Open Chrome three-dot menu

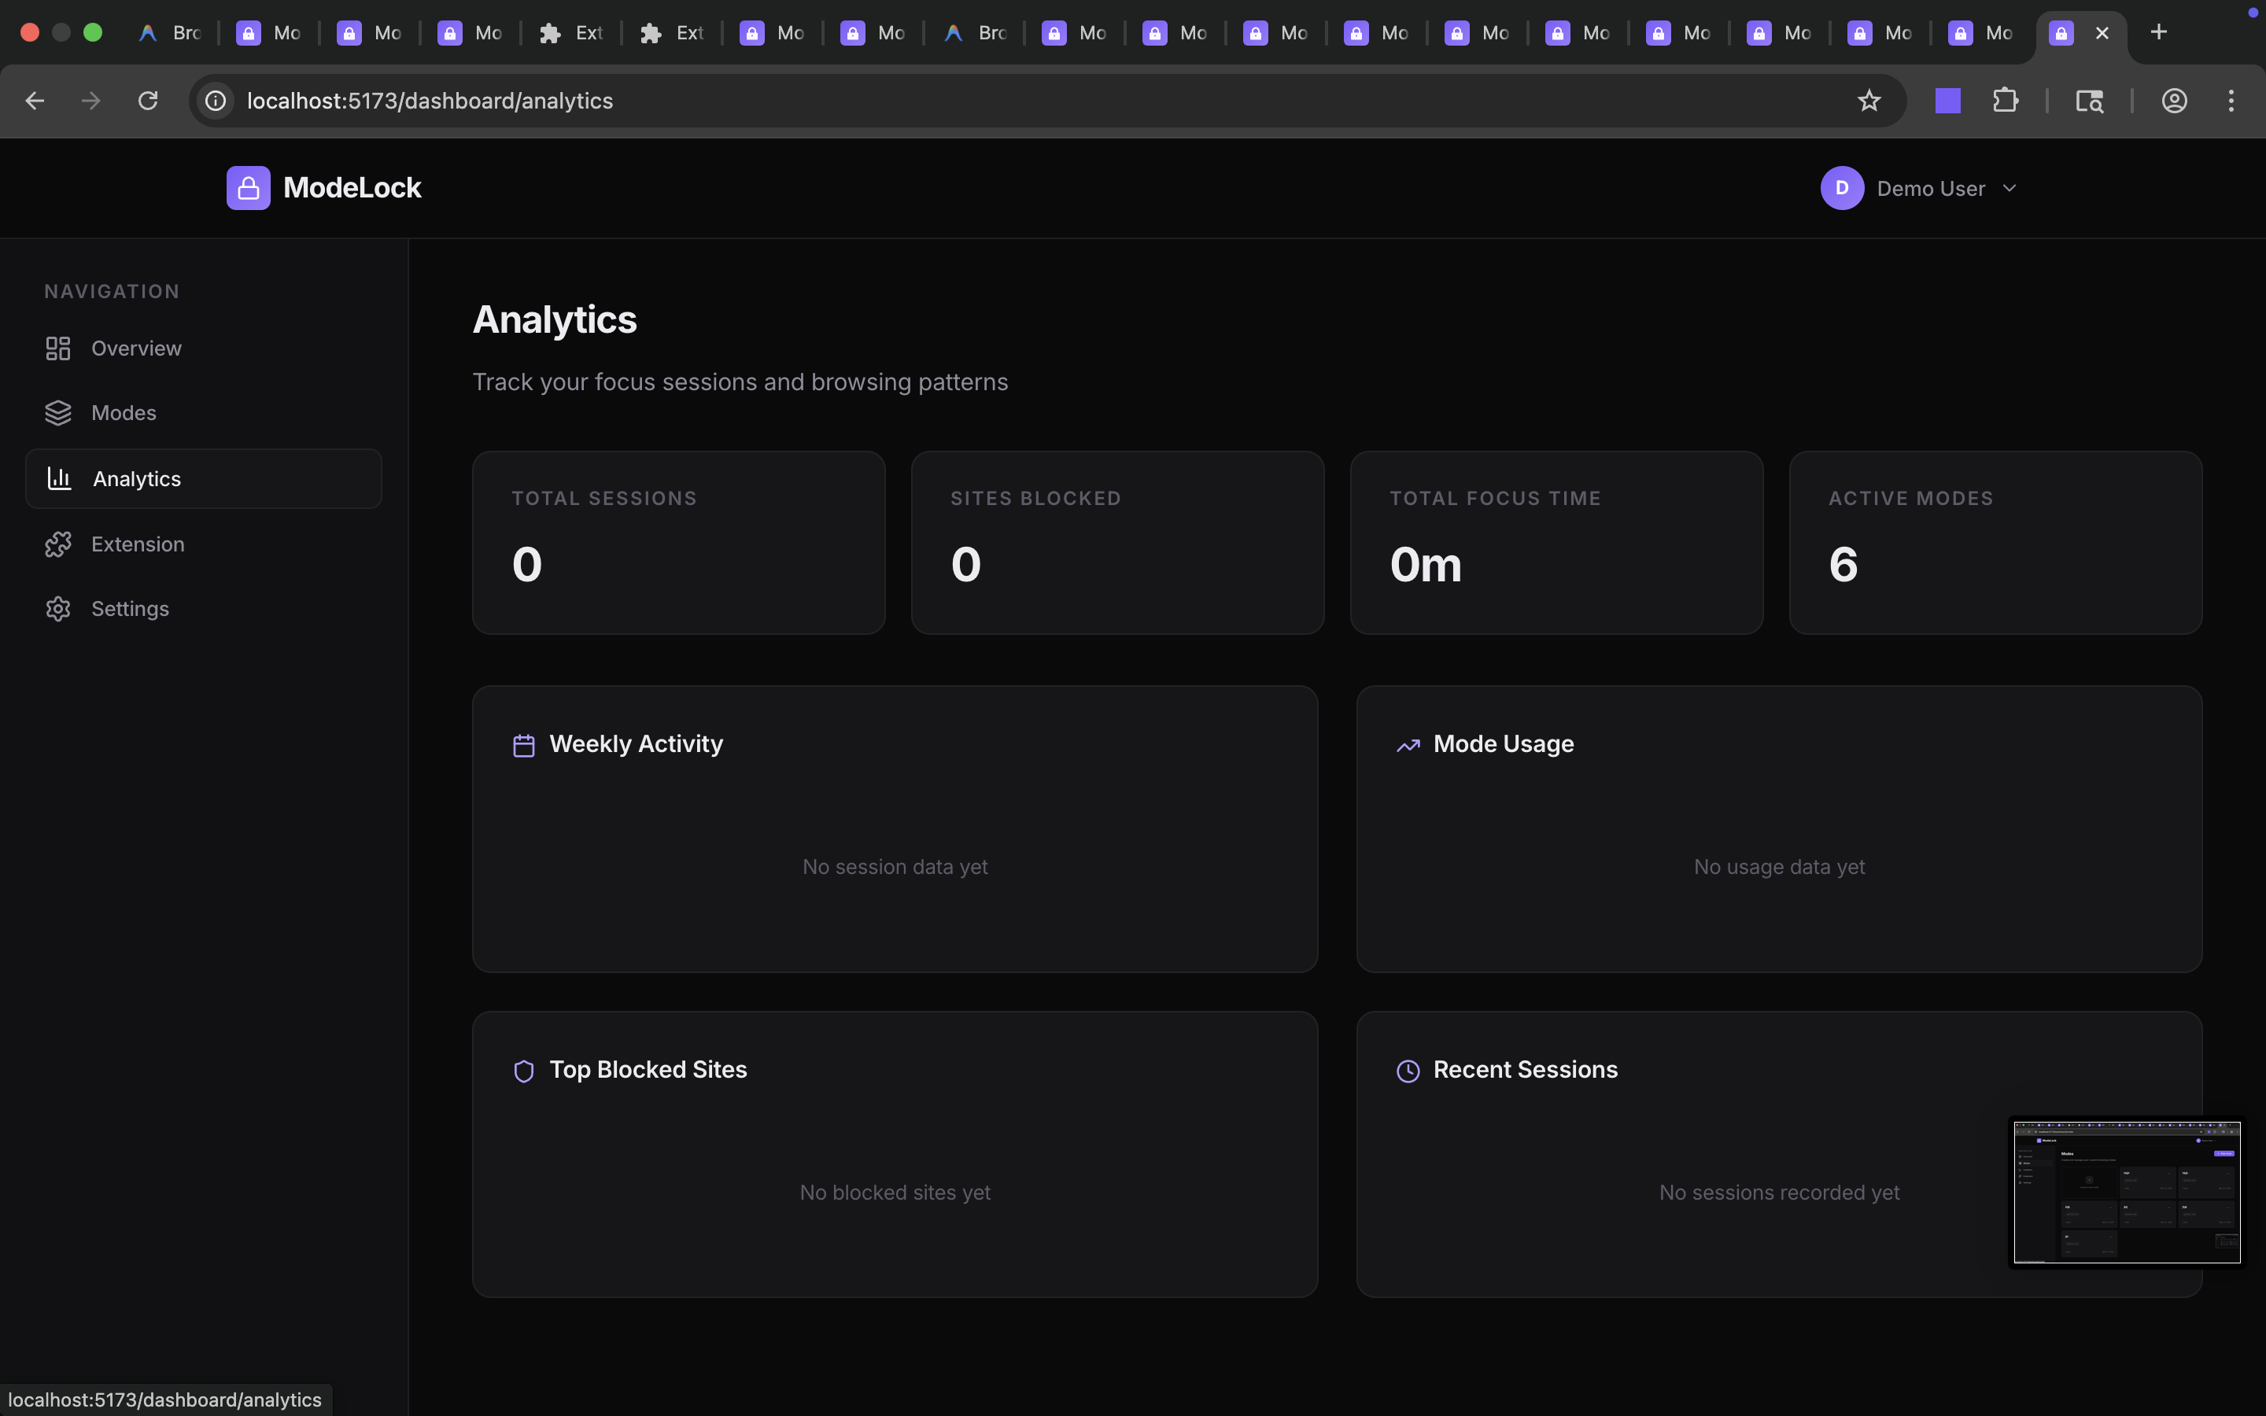(2231, 100)
